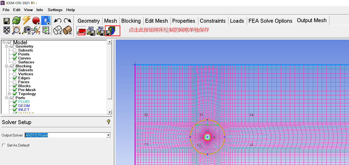Select the FLUID part label

point(24,102)
